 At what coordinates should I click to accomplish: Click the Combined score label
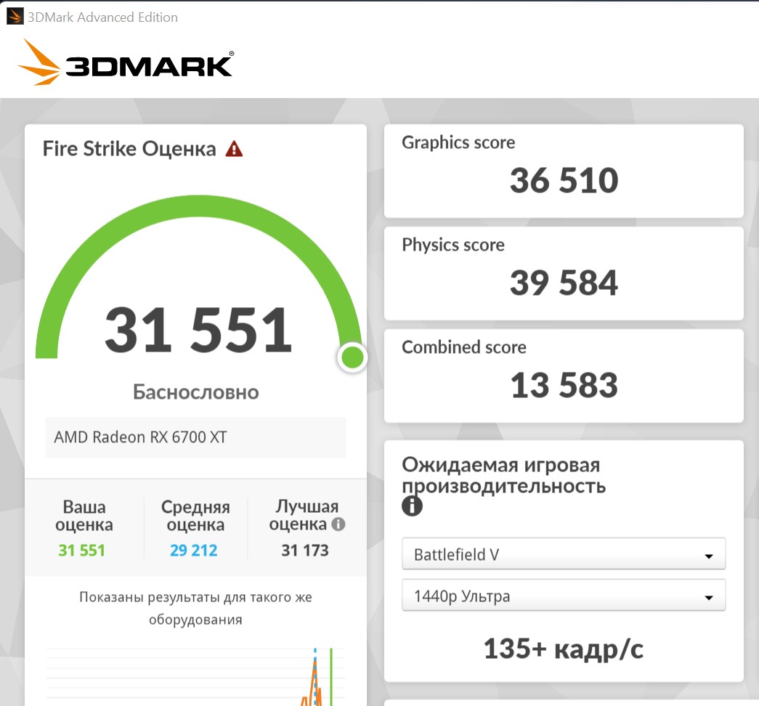(464, 347)
